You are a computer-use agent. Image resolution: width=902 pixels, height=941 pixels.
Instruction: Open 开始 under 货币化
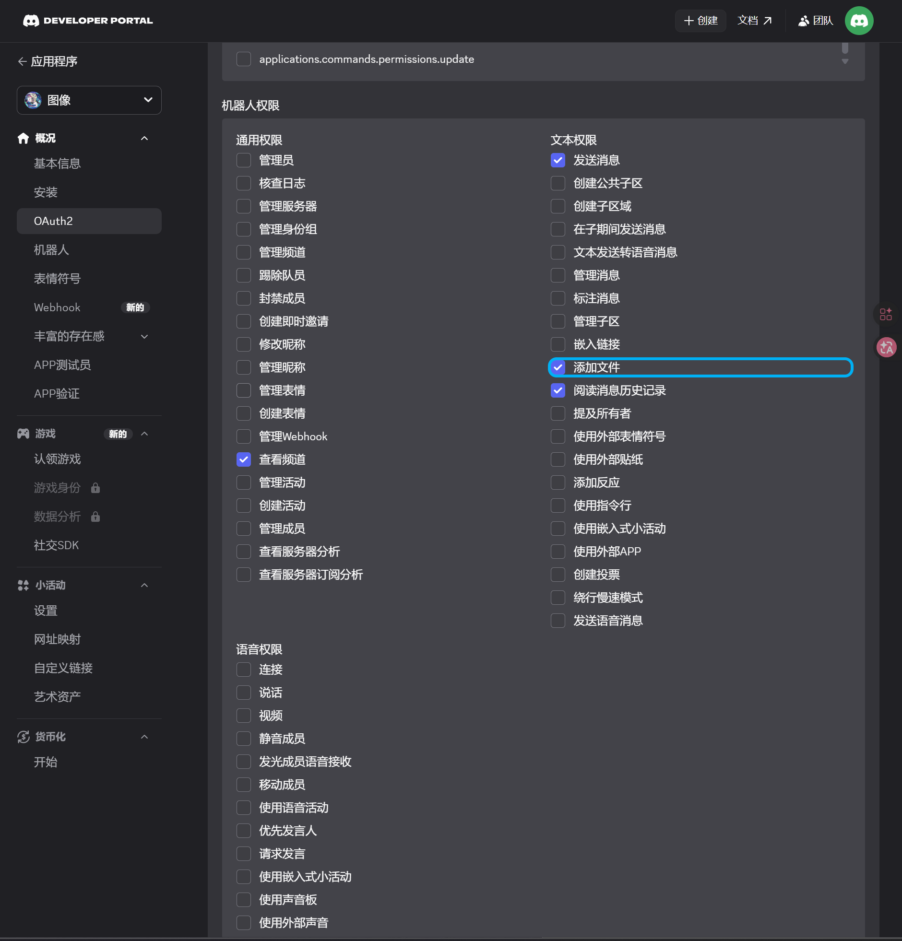pyautogui.click(x=89, y=763)
